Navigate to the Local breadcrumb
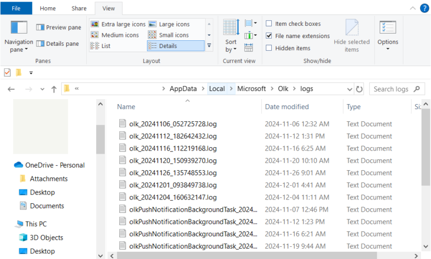The height and width of the screenshot is (259, 431). click(217, 89)
